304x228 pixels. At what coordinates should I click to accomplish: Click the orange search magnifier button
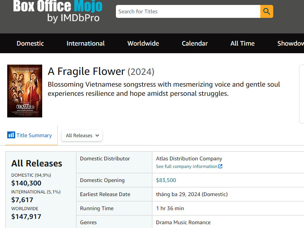click(x=266, y=11)
